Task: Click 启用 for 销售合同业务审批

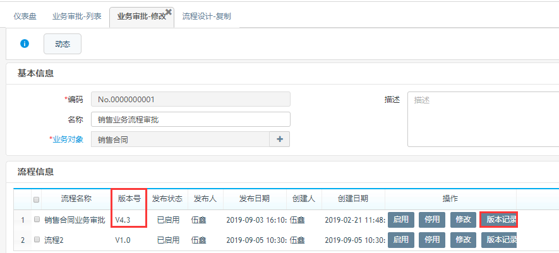Action: 401,220
